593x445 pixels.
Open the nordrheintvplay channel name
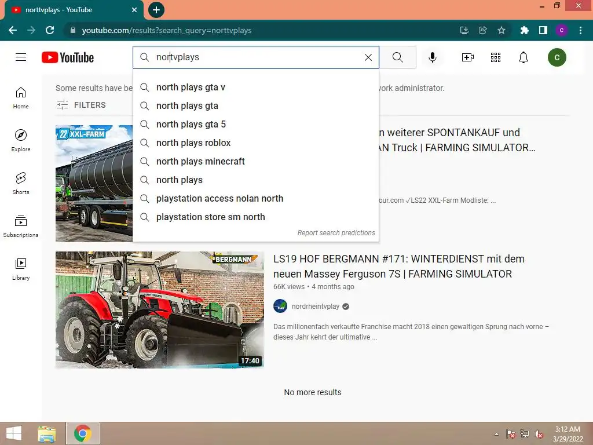coord(316,307)
